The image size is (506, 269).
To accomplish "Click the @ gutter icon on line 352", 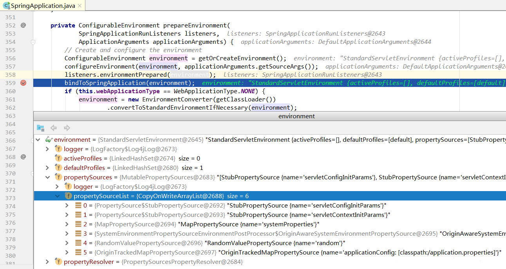I will [x=23, y=25].
